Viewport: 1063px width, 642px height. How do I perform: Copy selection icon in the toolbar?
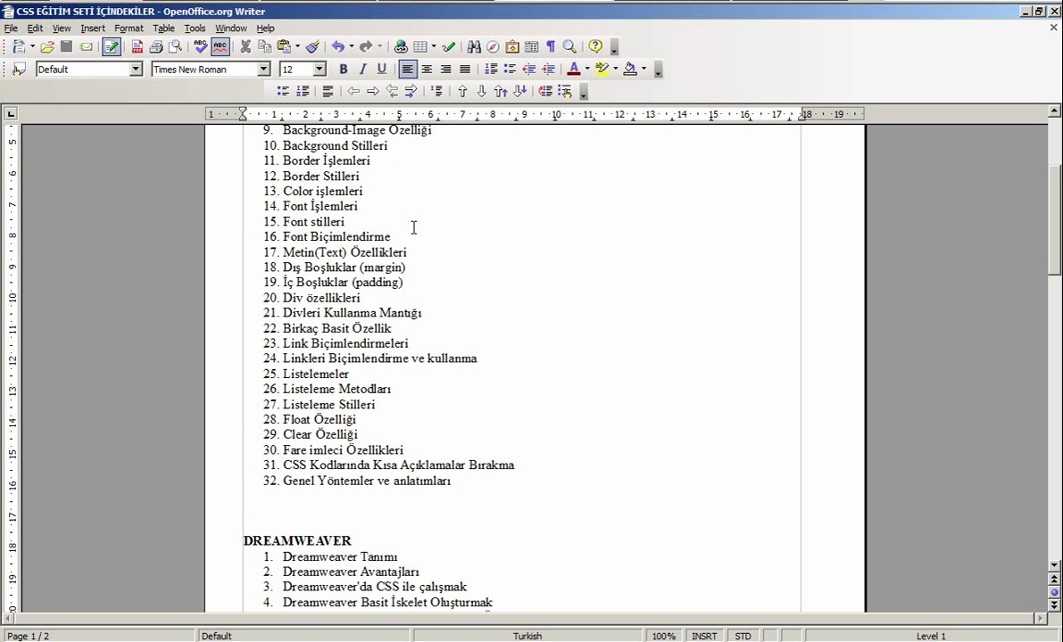tap(264, 46)
